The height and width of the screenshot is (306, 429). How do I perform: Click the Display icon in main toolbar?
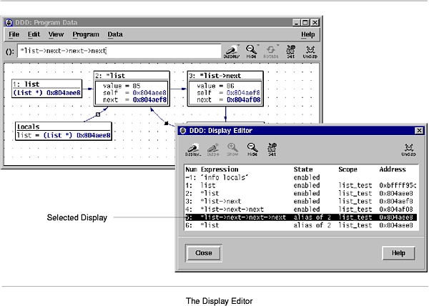[x=232, y=51]
